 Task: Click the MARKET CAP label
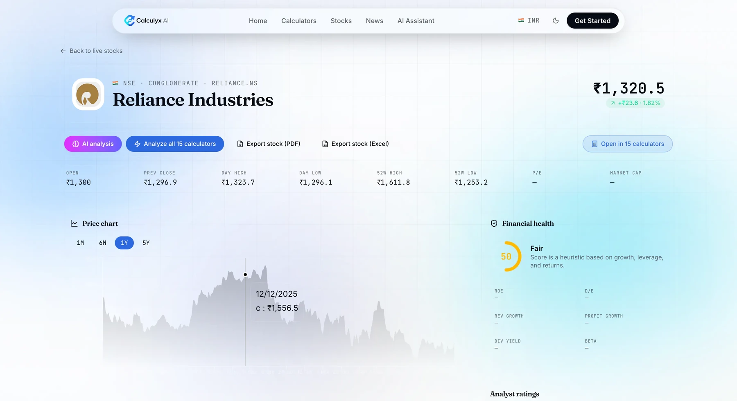(x=626, y=173)
